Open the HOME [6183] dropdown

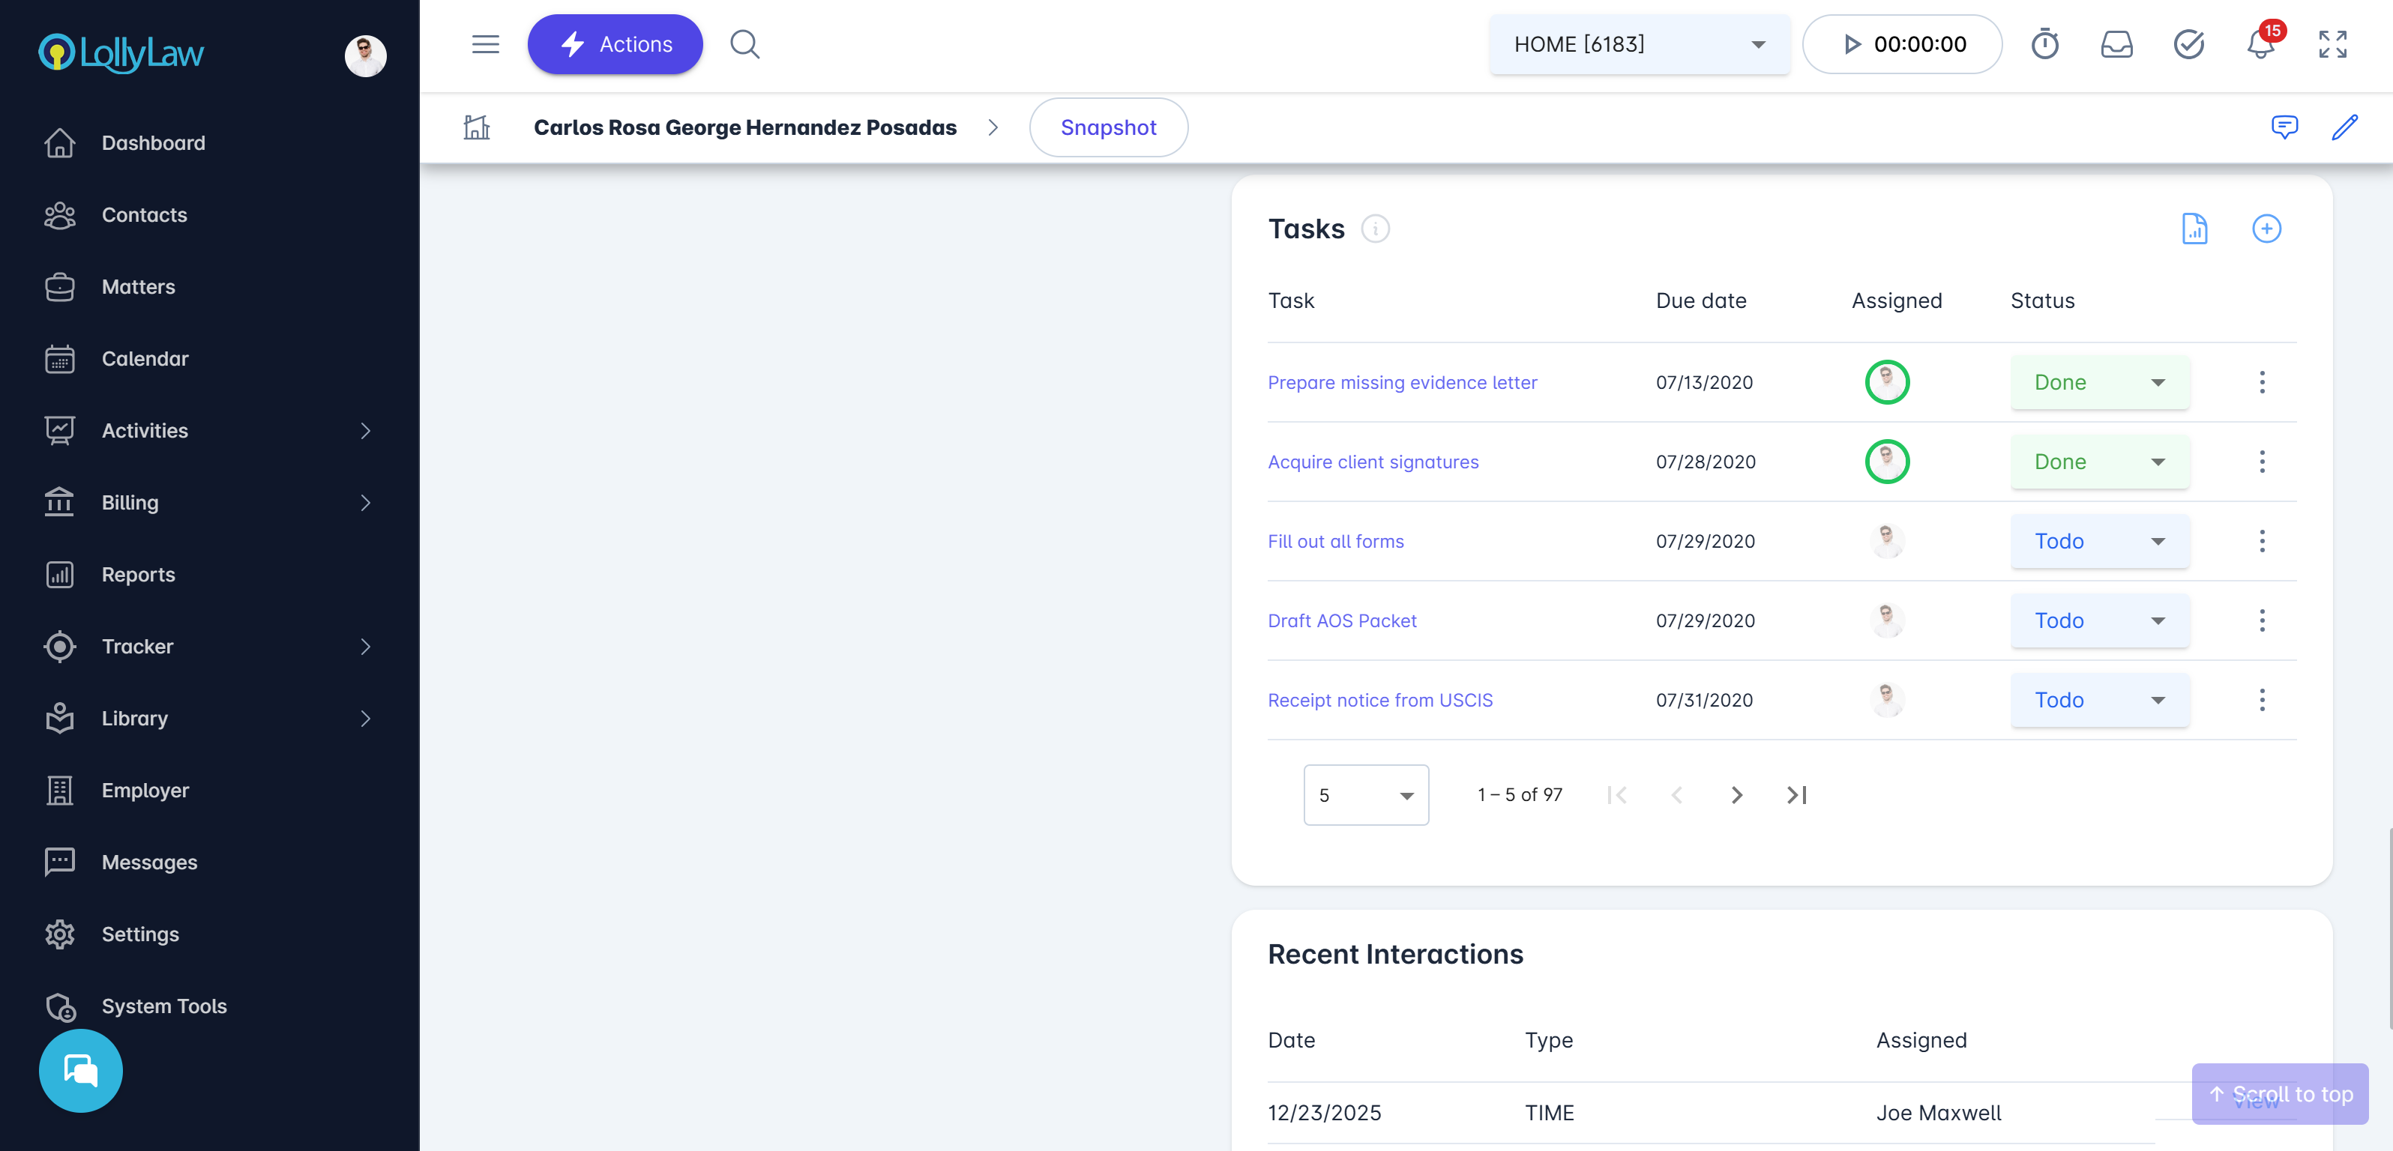tap(1639, 44)
